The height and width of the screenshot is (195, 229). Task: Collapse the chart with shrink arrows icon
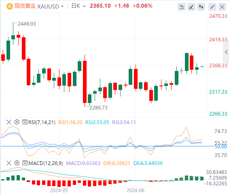tap(212, 7)
